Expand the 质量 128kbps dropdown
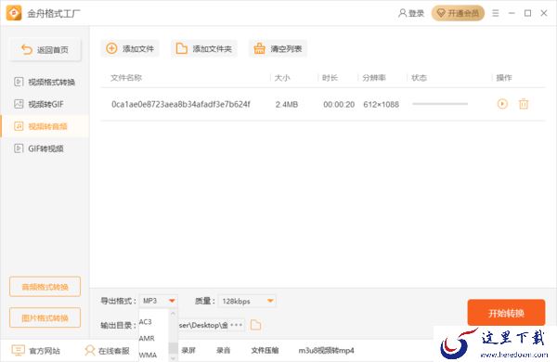The height and width of the screenshot is (362, 557). [247, 301]
